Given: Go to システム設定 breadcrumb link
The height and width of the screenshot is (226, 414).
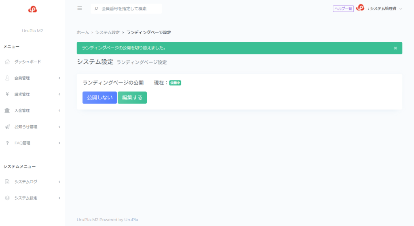Looking at the screenshot, I should [x=108, y=32].
